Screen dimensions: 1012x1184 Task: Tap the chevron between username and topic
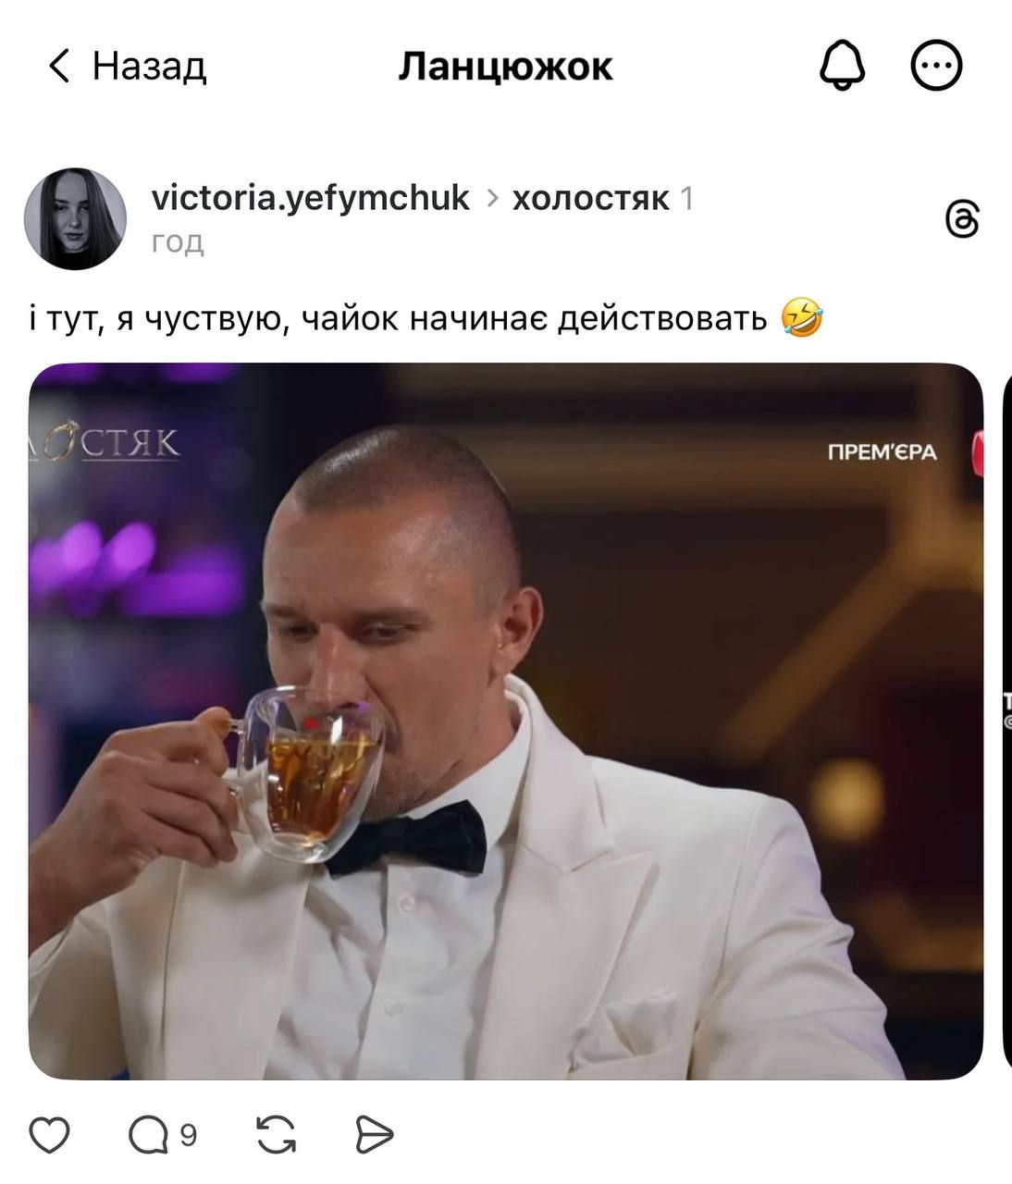[x=491, y=199]
